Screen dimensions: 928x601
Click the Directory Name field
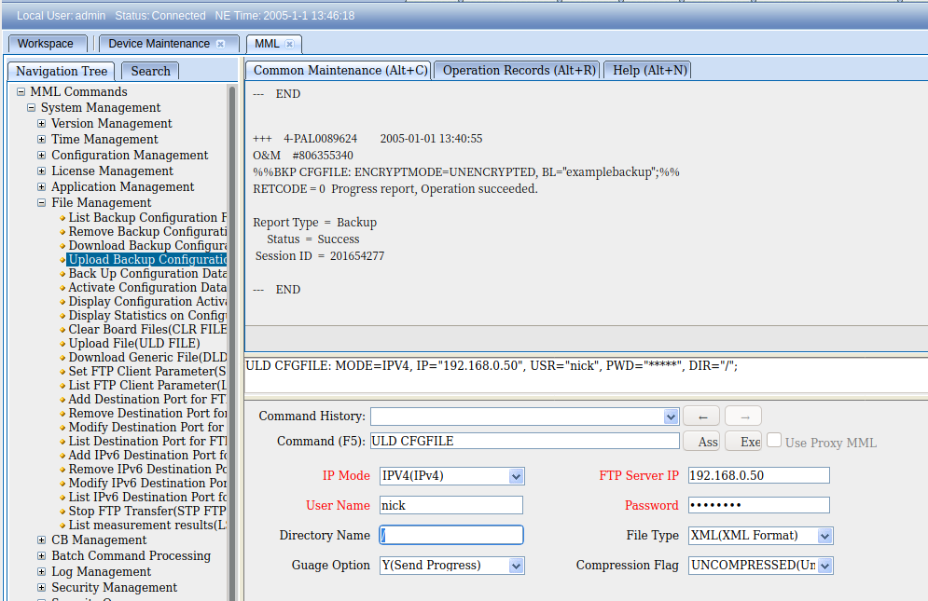tap(451, 536)
